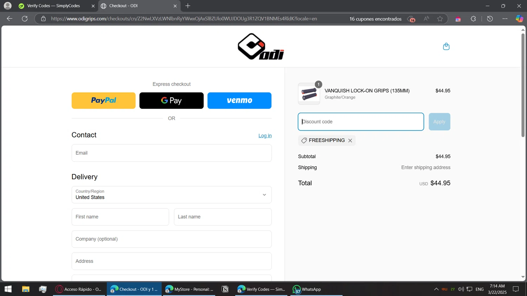The image size is (527, 296).
Task: Pay with Google Pay button
Action: point(171,100)
